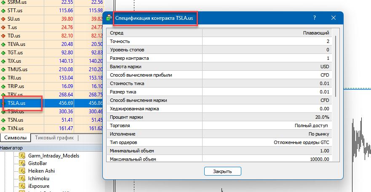Click the contract specification dialog title icon
Viewport: 371px width, 192px height.
pos(109,19)
